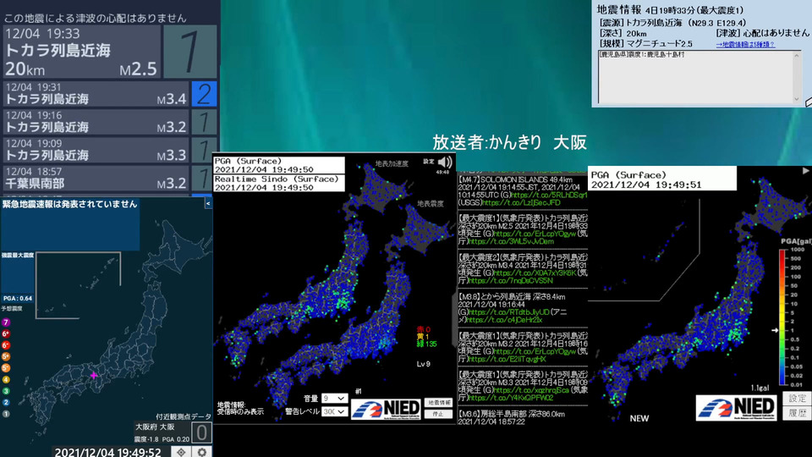Click the locate/crosshair icon beside the clock
This screenshot has height=457, width=812.
(x=181, y=452)
